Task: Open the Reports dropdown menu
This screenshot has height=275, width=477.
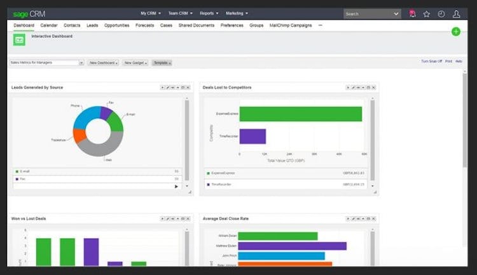Action: (209, 13)
